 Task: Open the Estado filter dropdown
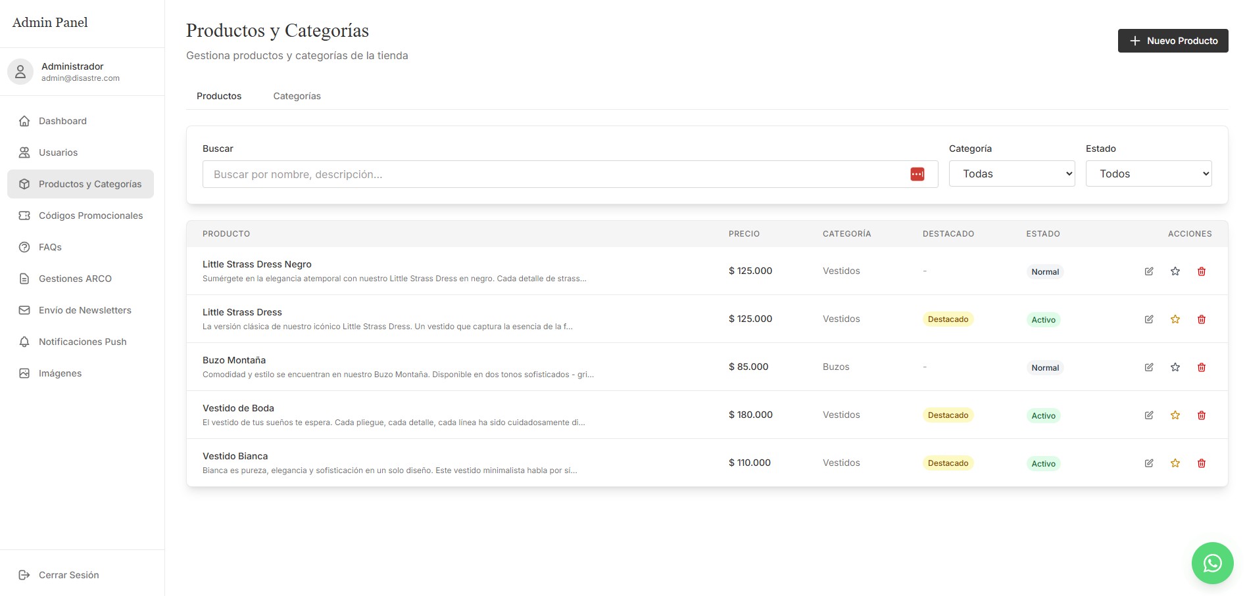(1148, 173)
